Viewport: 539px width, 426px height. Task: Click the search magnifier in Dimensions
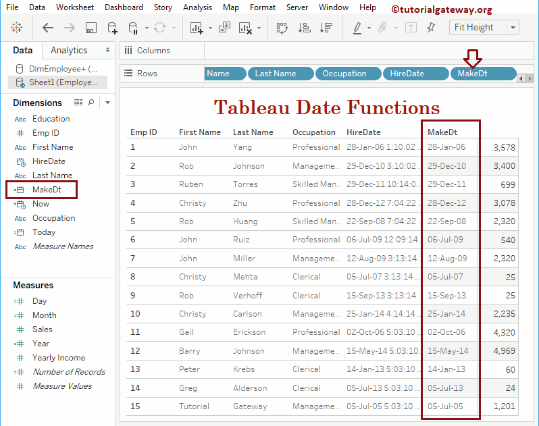[x=91, y=103]
